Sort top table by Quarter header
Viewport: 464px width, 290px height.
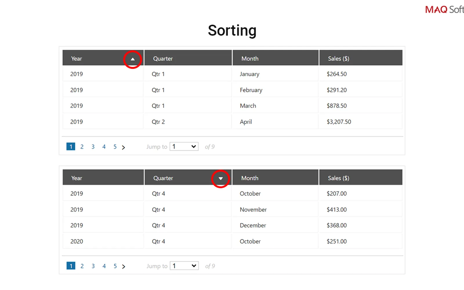[x=188, y=58]
